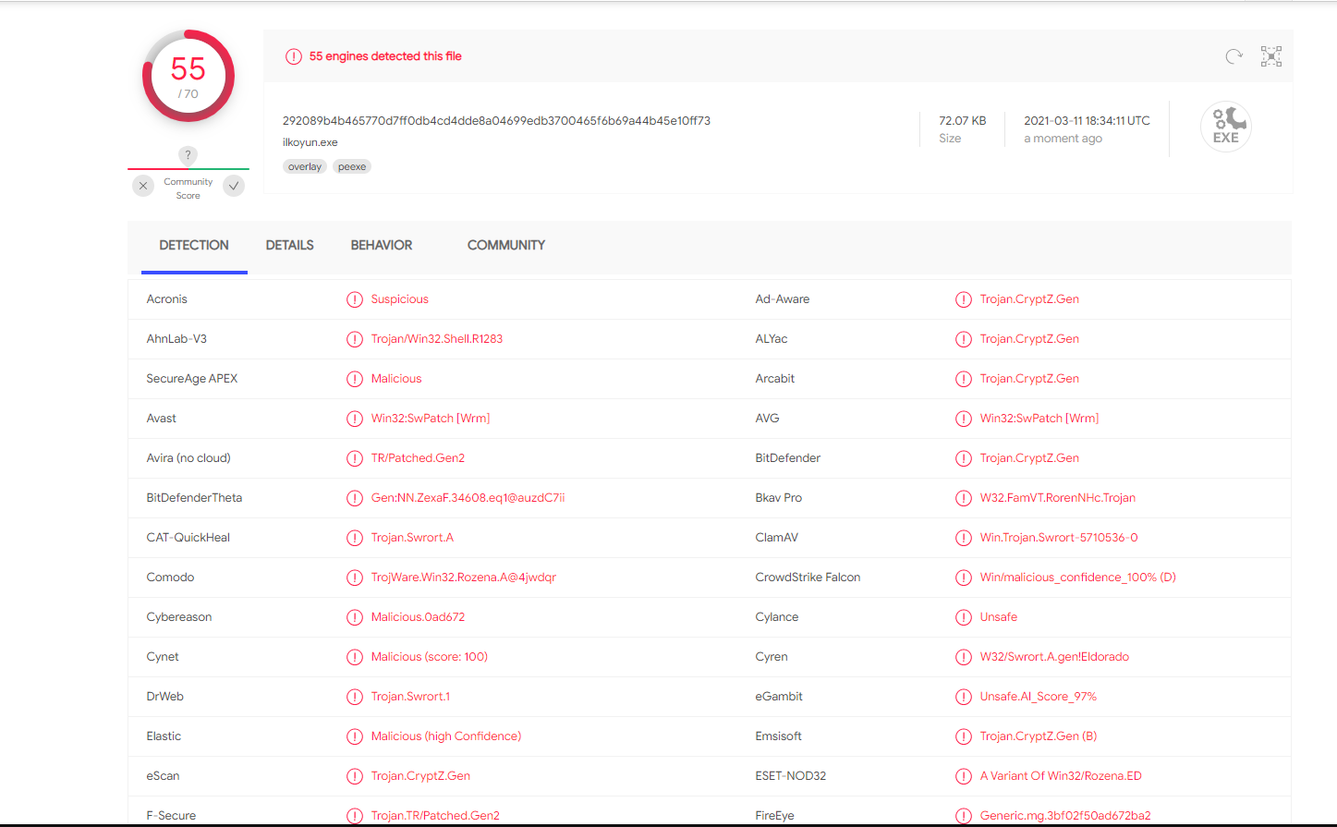This screenshot has width=1337, height=827.
Task: Open the similarity graph icon
Action: coord(1271,56)
